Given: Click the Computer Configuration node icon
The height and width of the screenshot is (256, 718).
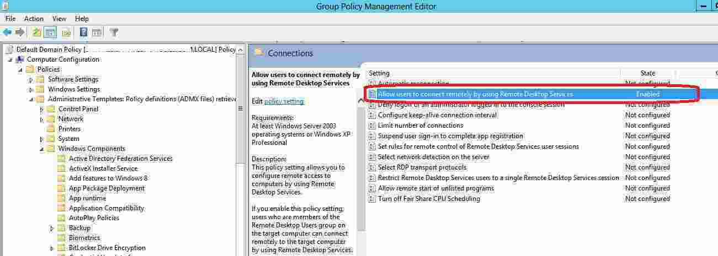Looking at the screenshot, I should (20, 59).
